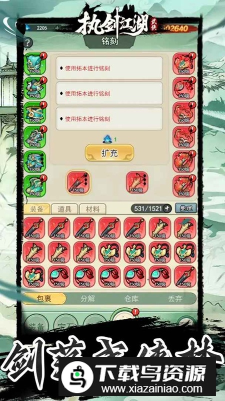Add currency with plus beside 2205
This screenshot has height=401, width=225.
[x=57, y=28]
